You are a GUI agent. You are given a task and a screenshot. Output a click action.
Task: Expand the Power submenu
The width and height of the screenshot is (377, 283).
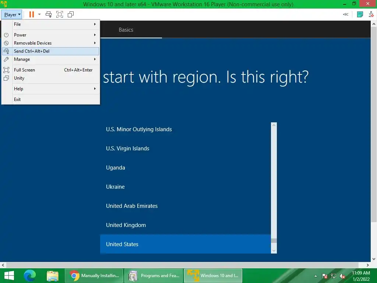click(x=51, y=35)
